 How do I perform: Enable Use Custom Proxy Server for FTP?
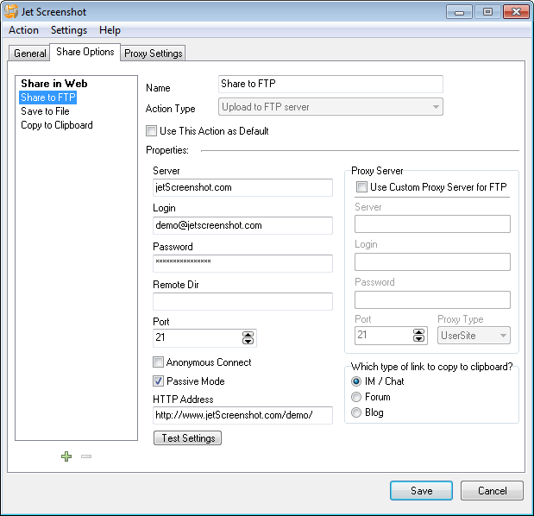(x=362, y=187)
